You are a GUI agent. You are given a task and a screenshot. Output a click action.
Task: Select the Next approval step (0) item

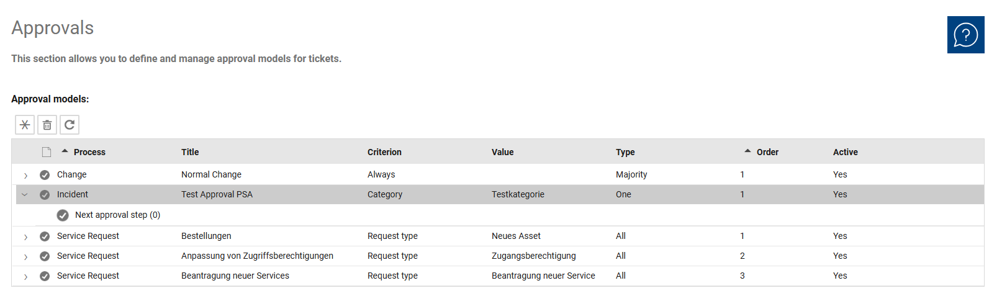tap(117, 215)
